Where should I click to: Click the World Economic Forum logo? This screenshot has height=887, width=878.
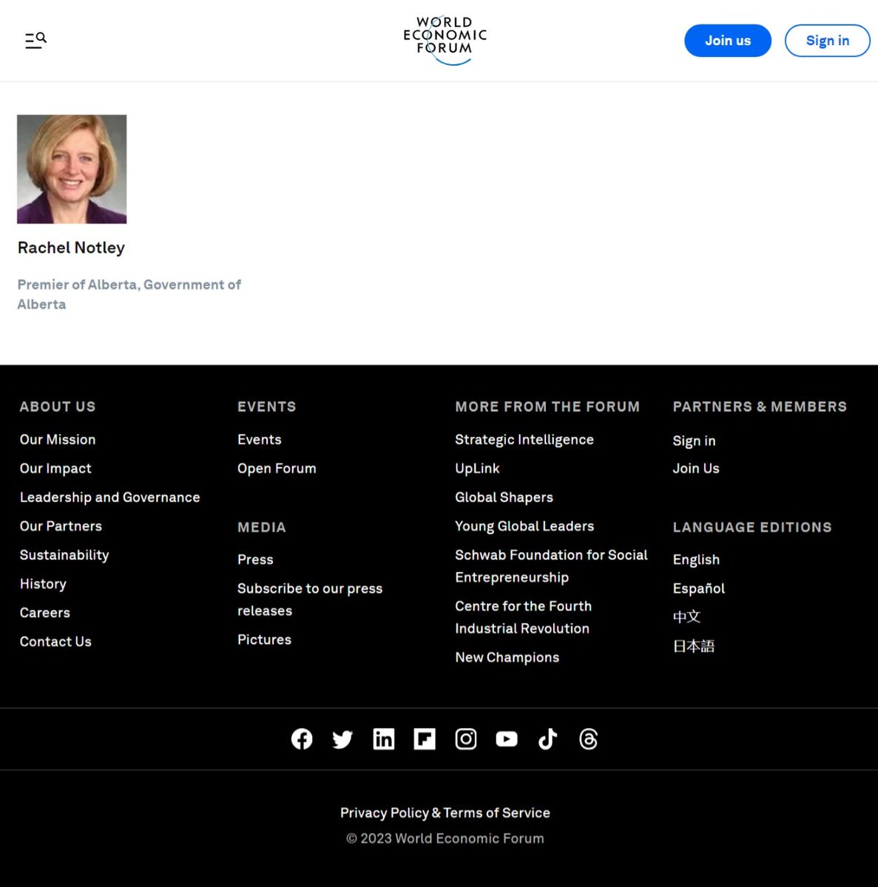point(445,40)
